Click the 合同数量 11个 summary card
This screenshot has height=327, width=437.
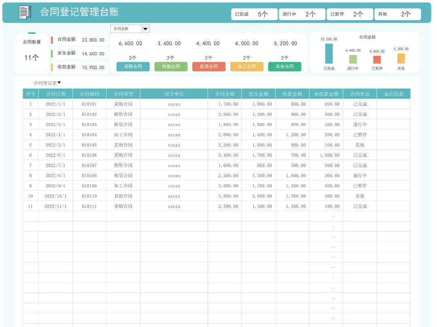click(32, 53)
